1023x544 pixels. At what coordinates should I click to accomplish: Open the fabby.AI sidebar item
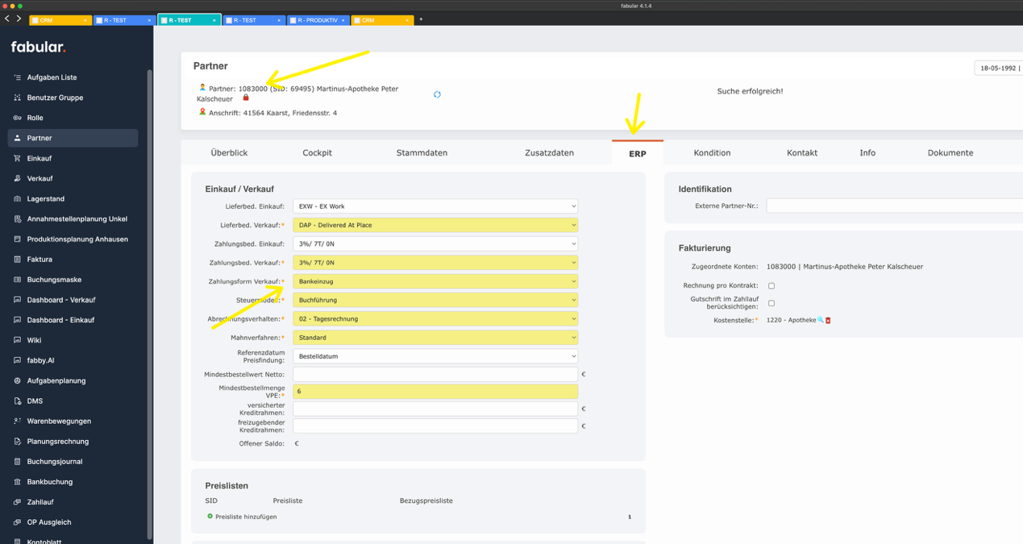click(x=18, y=360)
